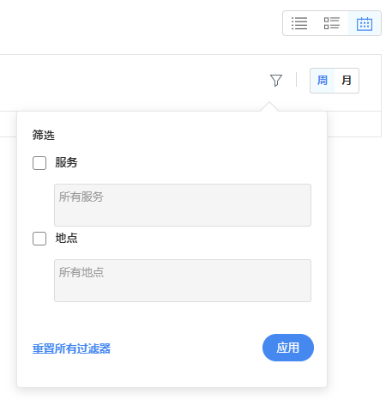Click the 所有地点 placeholder text

tap(81, 272)
